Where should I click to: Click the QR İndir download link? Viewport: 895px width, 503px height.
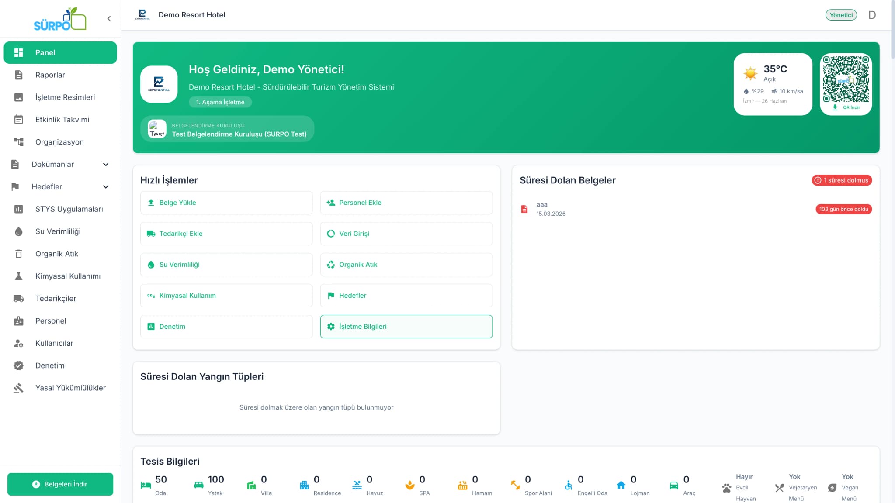click(846, 107)
